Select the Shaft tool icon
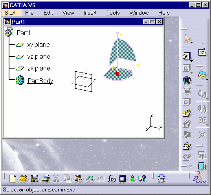The width and height of the screenshot is (211, 195). [x=187, y=80]
